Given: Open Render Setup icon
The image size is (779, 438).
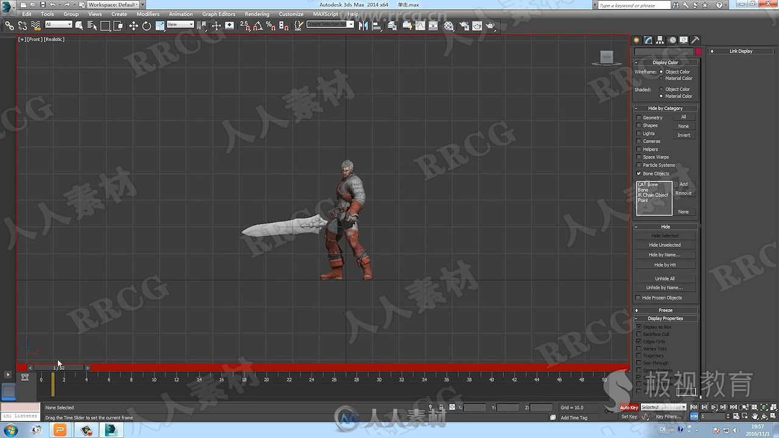Looking at the screenshot, I should coord(464,26).
